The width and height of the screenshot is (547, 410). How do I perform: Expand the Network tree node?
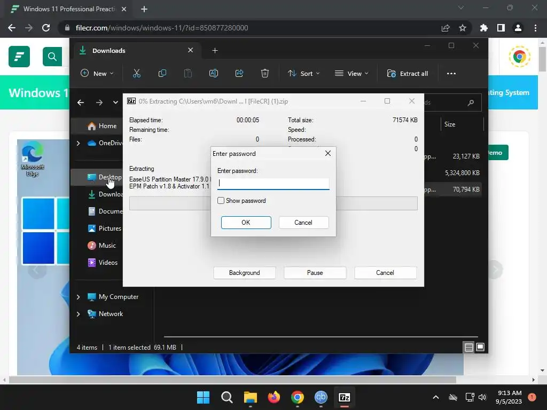78,314
